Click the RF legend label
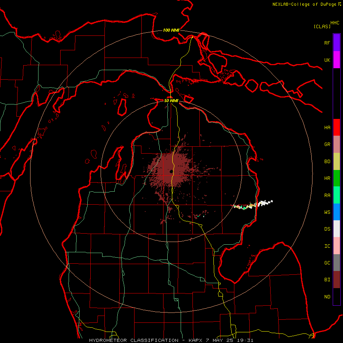 click(327, 43)
